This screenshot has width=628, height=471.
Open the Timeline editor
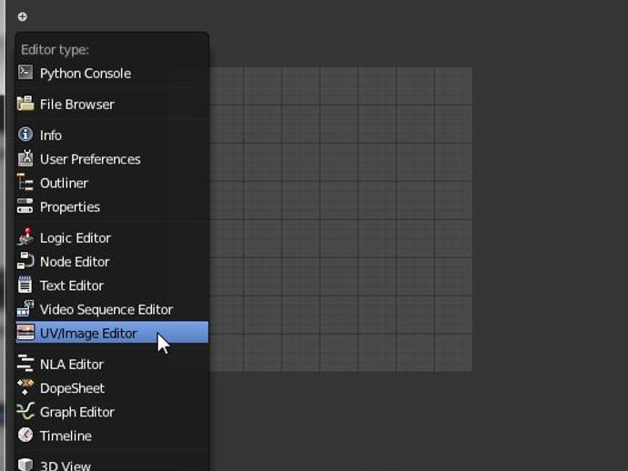[112, 436]
